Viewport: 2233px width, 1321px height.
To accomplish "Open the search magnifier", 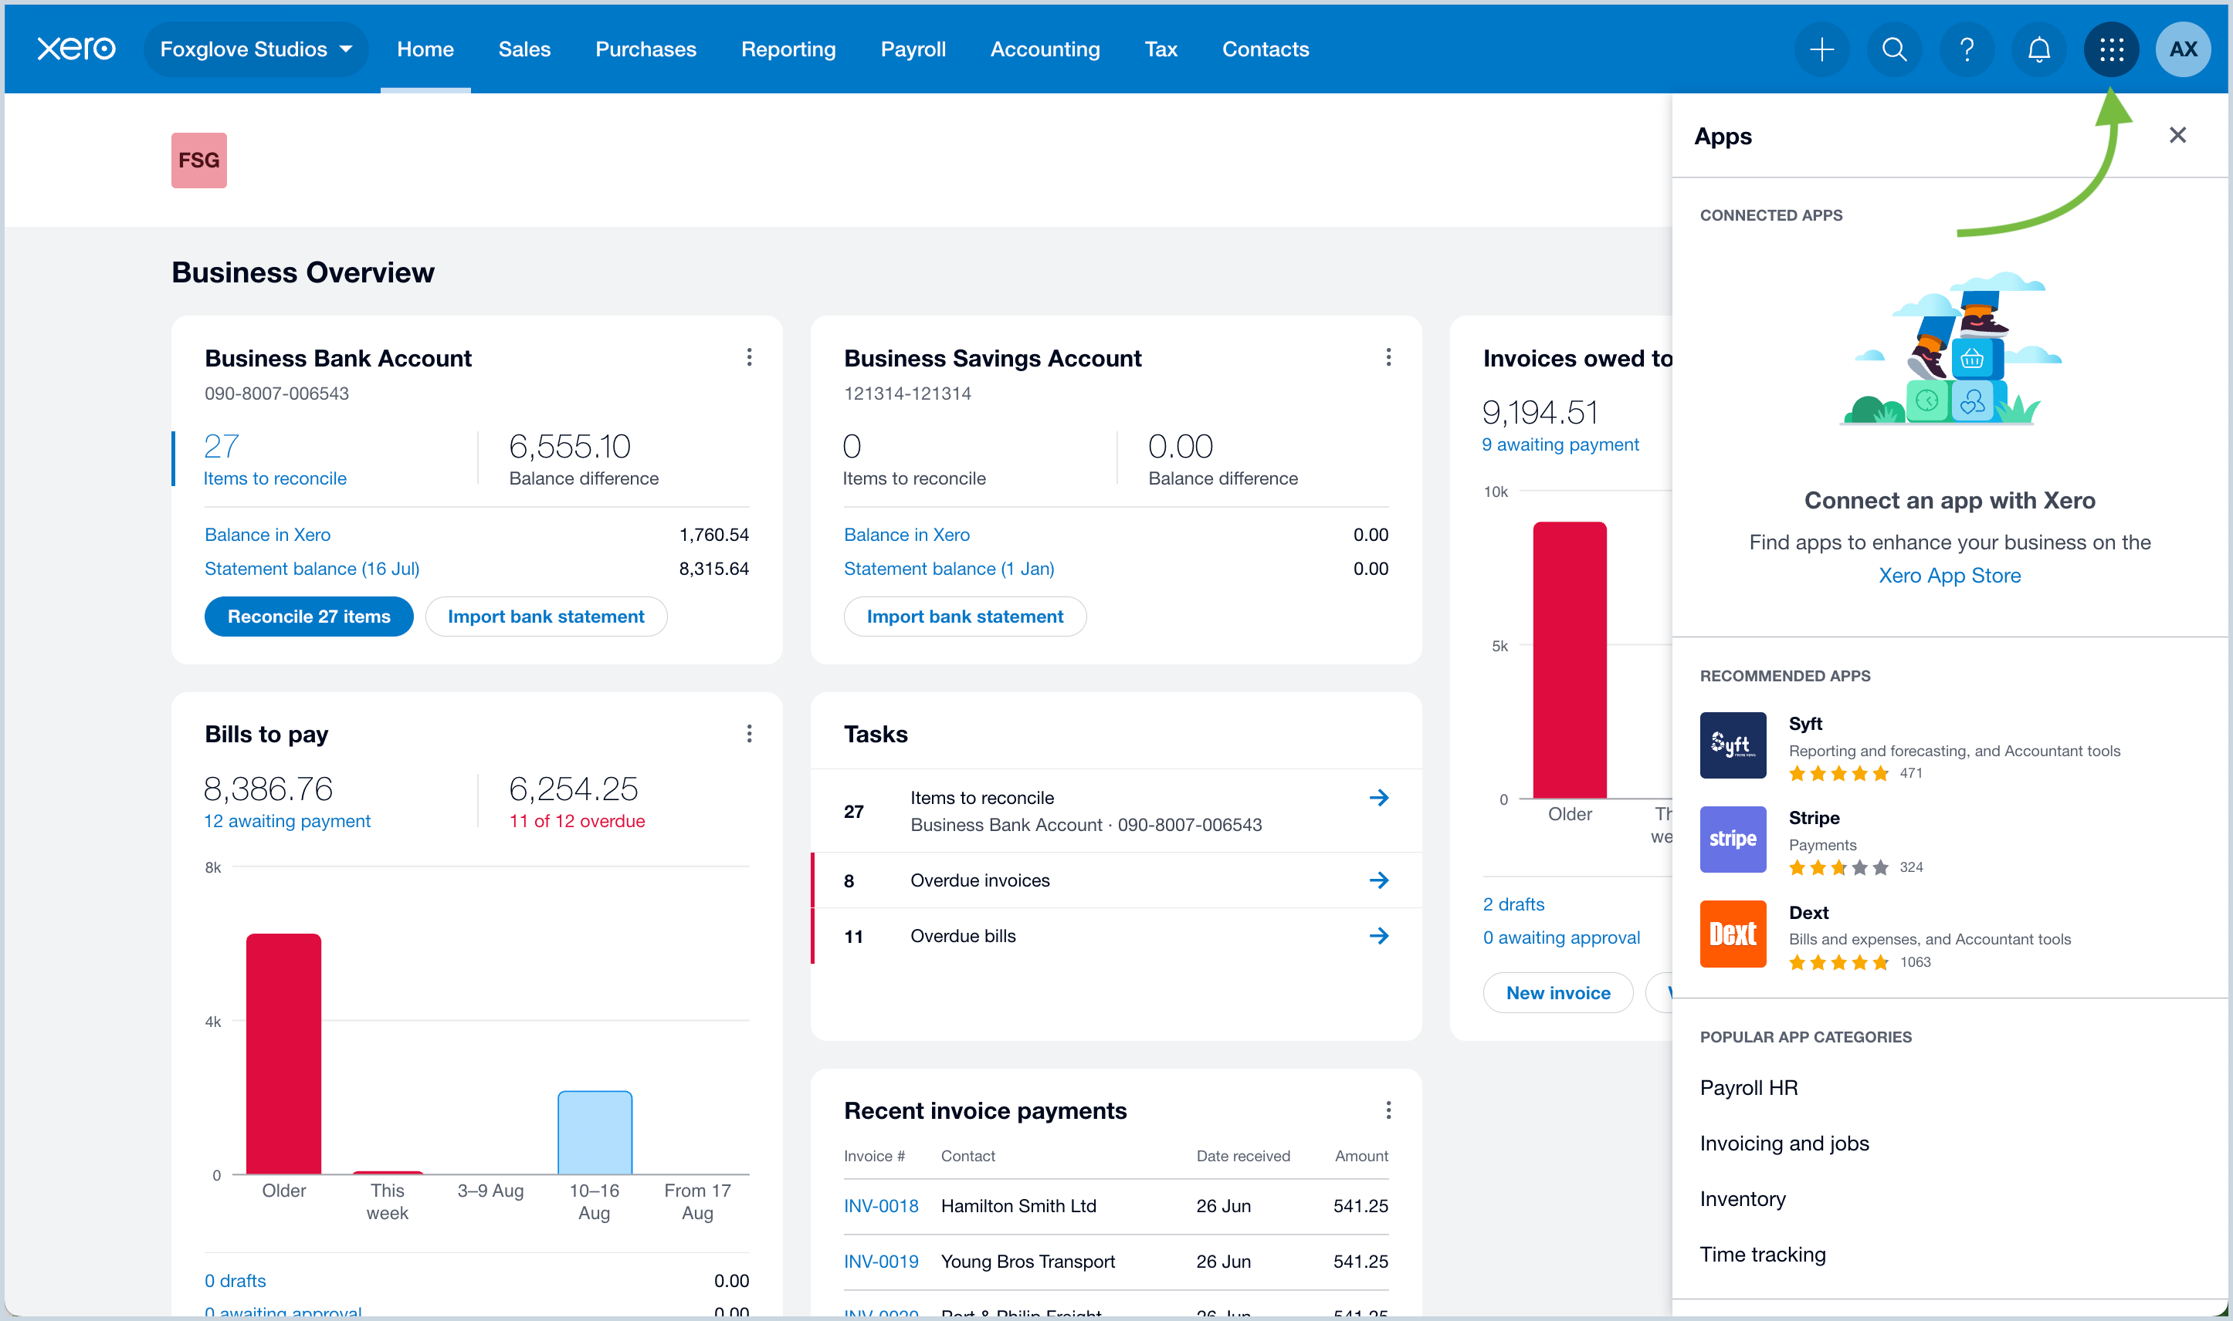I will click(1895, 49).
